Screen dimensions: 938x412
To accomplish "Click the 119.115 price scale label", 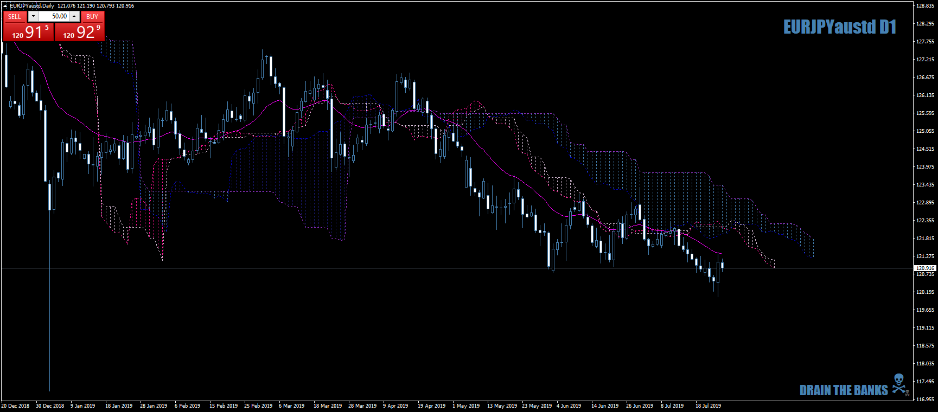I will (x=925, y=327).
